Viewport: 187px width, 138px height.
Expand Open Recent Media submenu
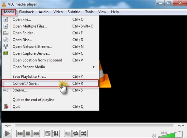coord(50,67)
